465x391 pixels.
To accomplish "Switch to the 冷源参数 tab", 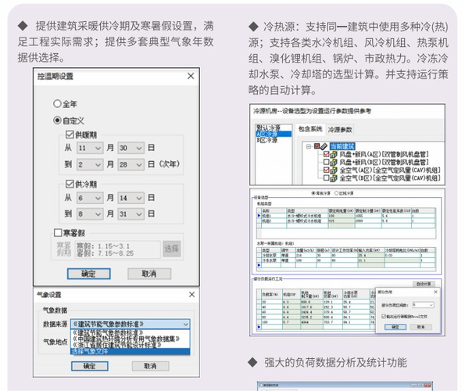I will (340, 130).
